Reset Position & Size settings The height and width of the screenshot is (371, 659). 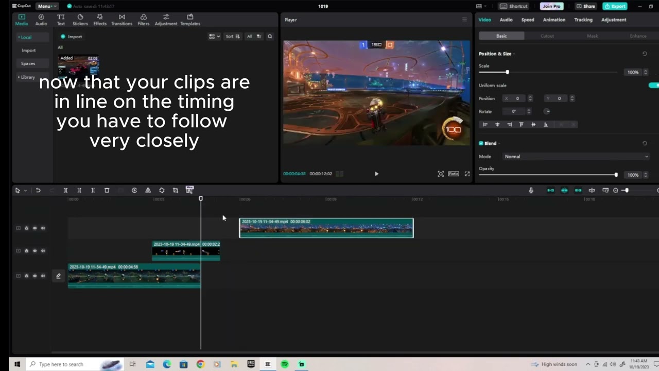tap(645, 54)
